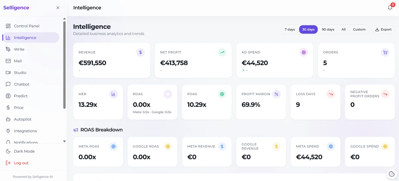
Task: Click the Net Profit trend icon
Action: [222, 52]
